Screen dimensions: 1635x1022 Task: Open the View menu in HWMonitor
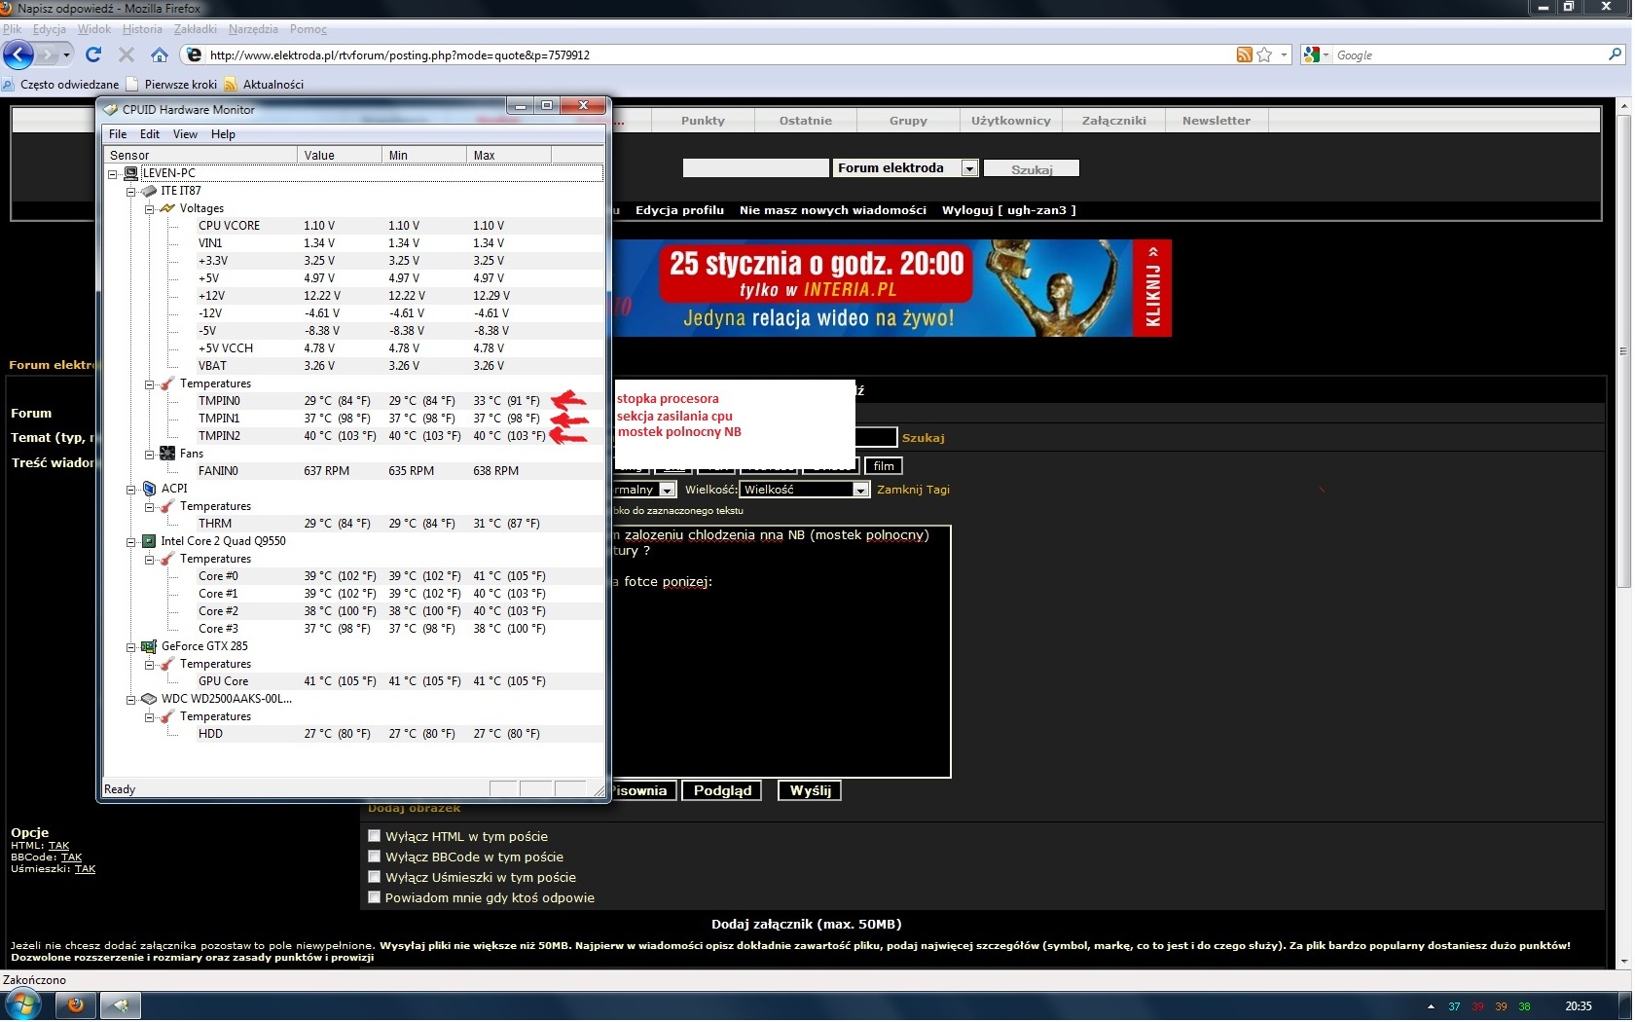click(185, 134)
